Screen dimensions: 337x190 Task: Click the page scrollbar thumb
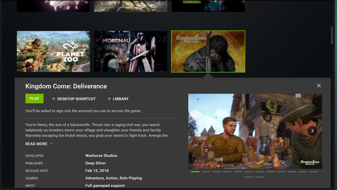tap(332, 35)
